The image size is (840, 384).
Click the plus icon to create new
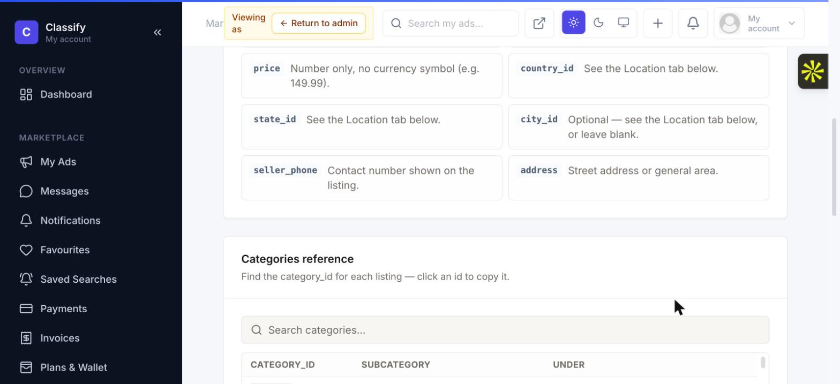(x=658, y=23)
